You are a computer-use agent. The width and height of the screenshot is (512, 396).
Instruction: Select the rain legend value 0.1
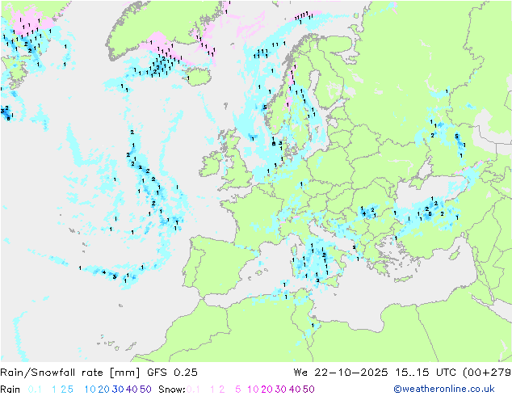[x=35, y=390]
